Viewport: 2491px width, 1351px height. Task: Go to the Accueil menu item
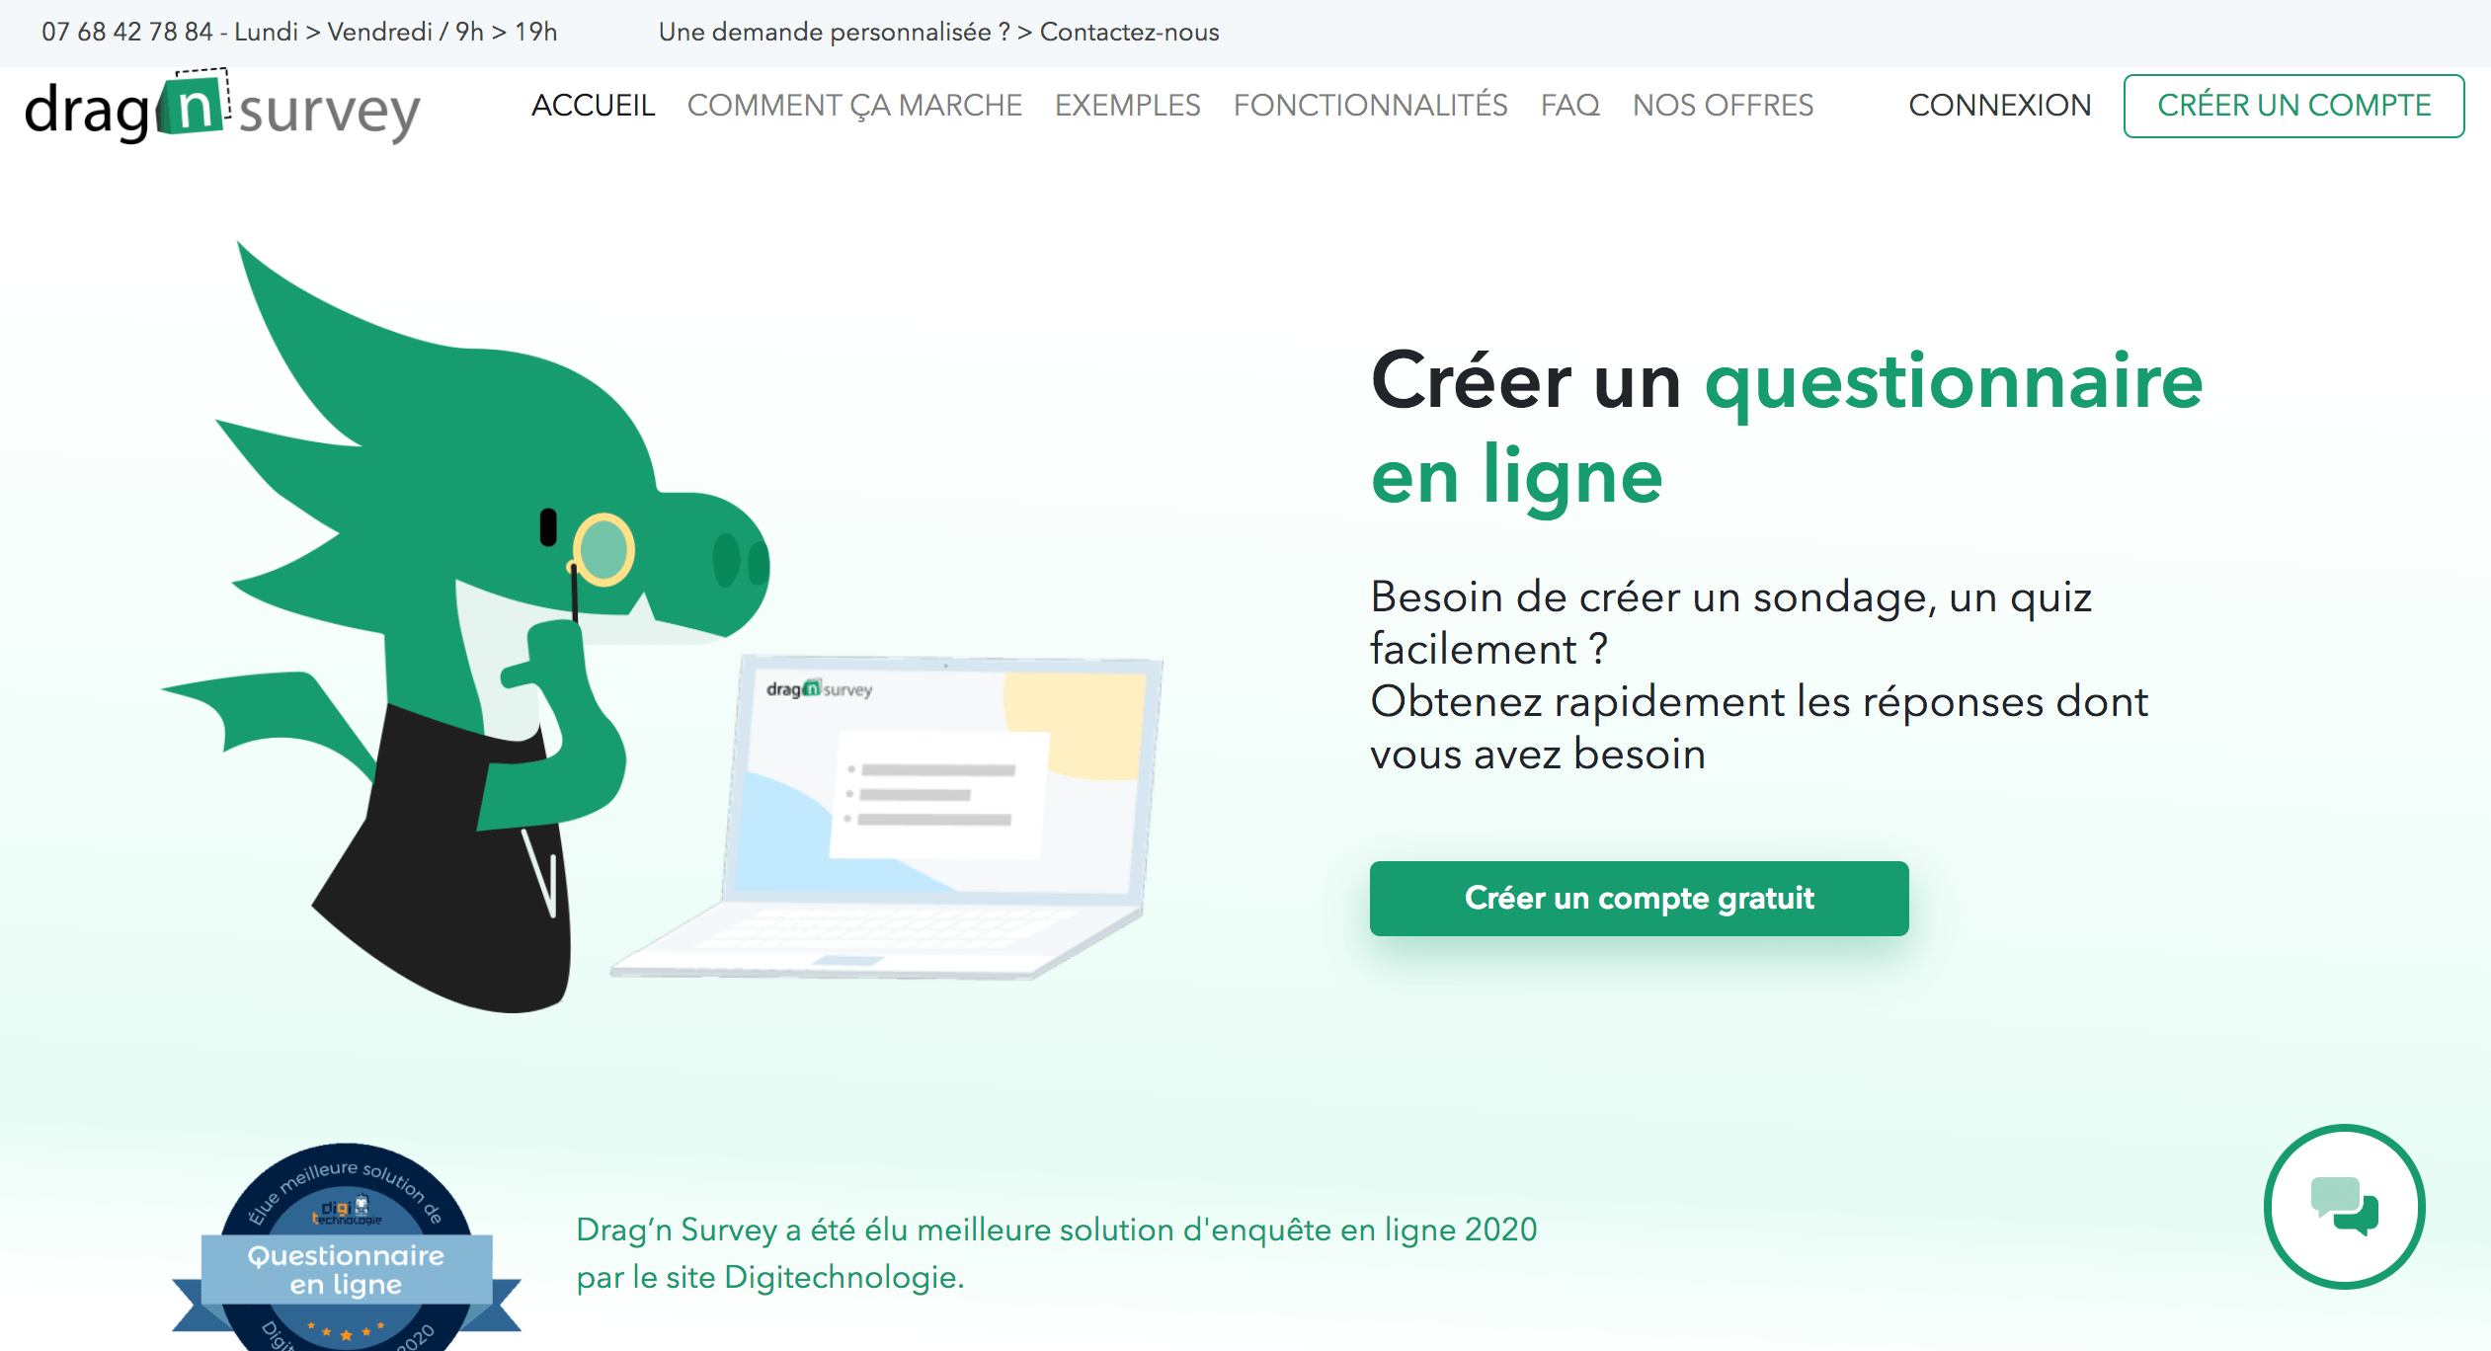pyautogui.click(x=593, y=105)
